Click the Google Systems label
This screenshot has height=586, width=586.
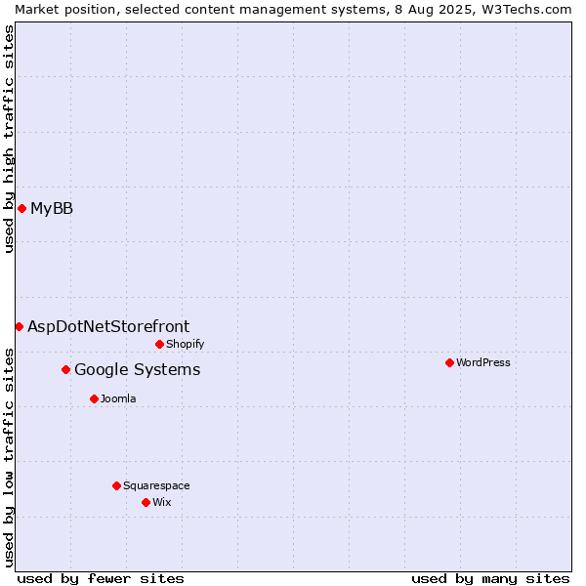[x=138, y=369]
